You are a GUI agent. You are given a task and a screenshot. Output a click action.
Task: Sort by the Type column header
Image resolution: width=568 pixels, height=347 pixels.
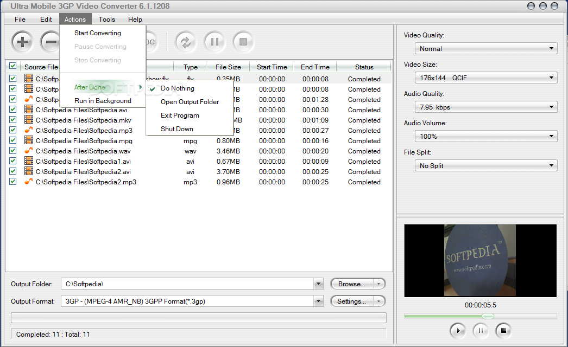coord(191,67)
